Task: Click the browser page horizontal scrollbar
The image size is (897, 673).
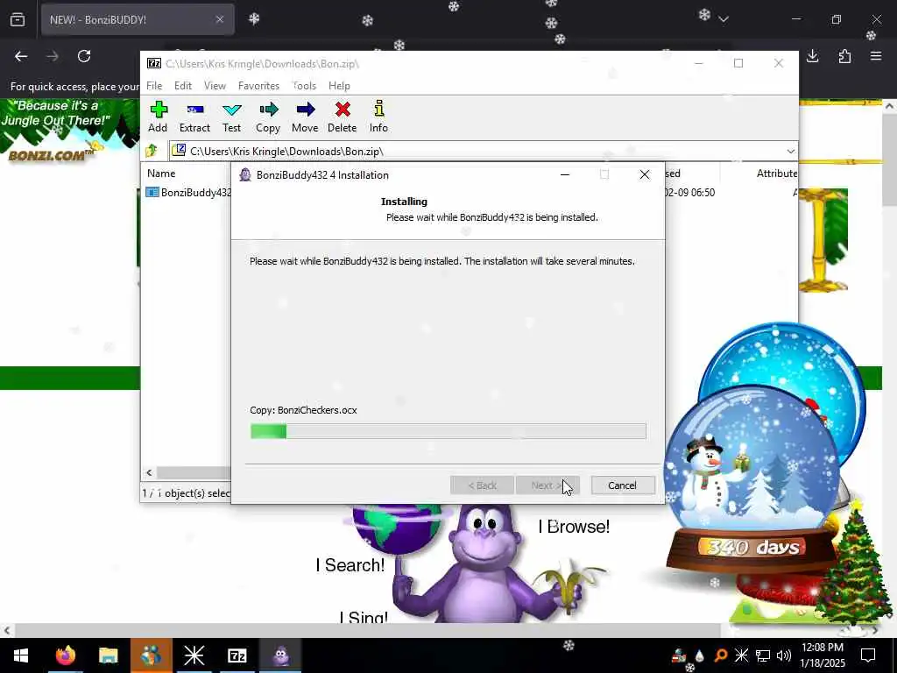Action: [367, 630]
